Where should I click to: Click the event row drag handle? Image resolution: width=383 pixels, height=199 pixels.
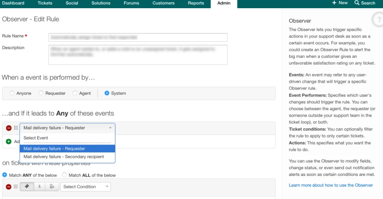16,128
